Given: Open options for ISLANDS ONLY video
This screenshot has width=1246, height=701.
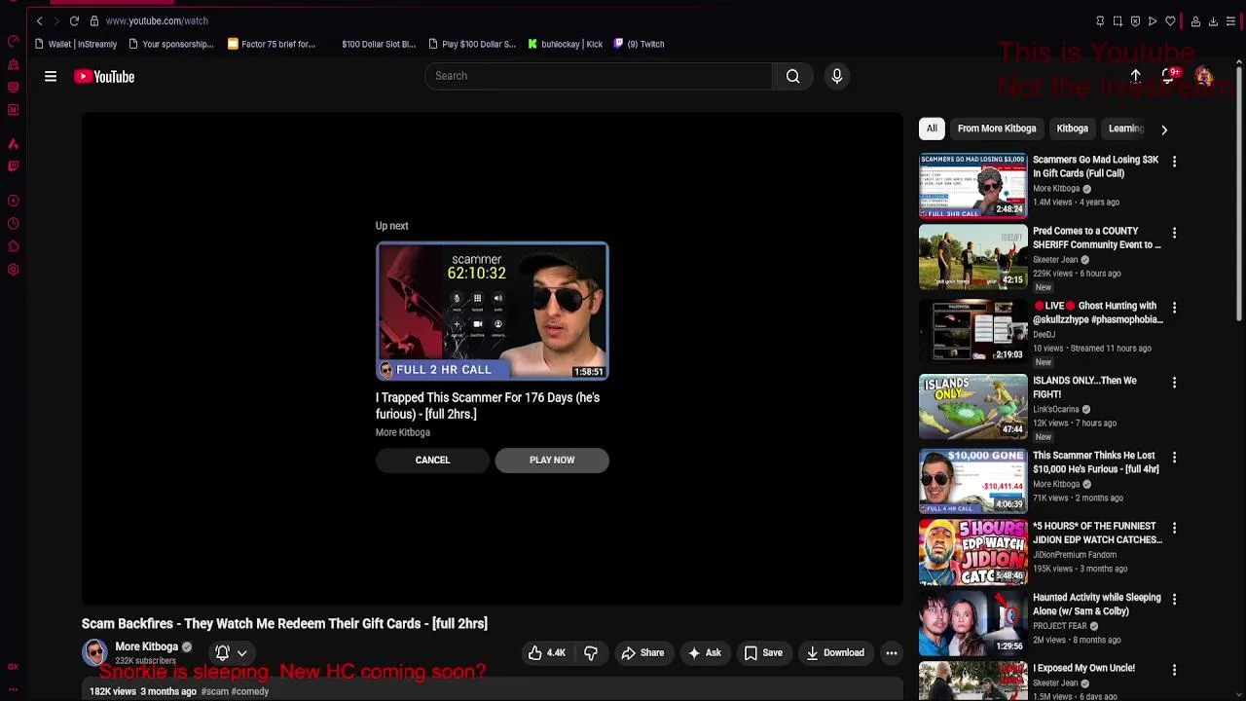Looking at the screenshot, I should click(x=1174, y=383).
